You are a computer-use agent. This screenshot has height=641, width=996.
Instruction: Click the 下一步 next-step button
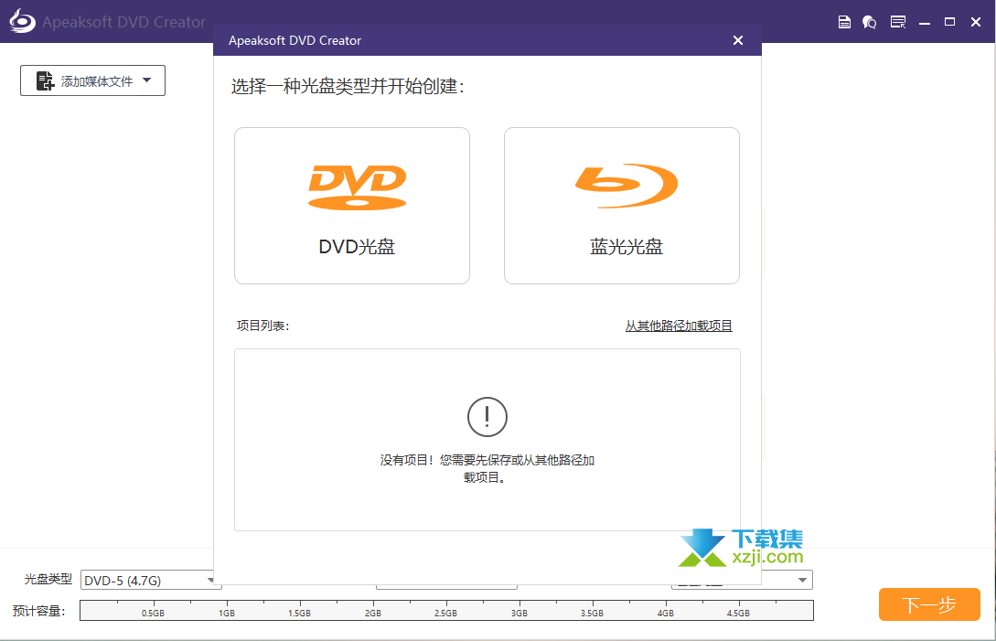pos(929,604)
